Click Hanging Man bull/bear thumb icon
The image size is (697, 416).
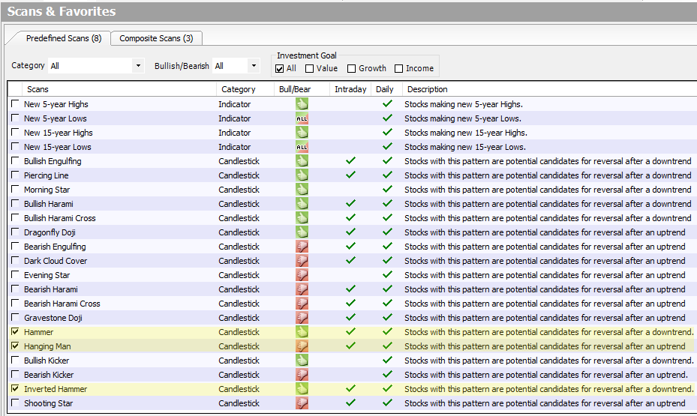coord(302,346)
